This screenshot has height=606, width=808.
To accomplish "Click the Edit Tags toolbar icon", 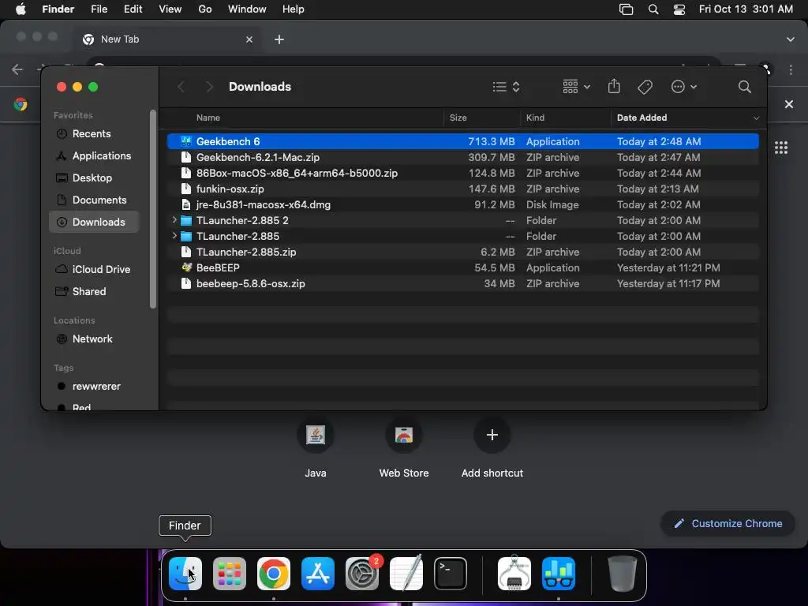I will [x=645, y=87].
